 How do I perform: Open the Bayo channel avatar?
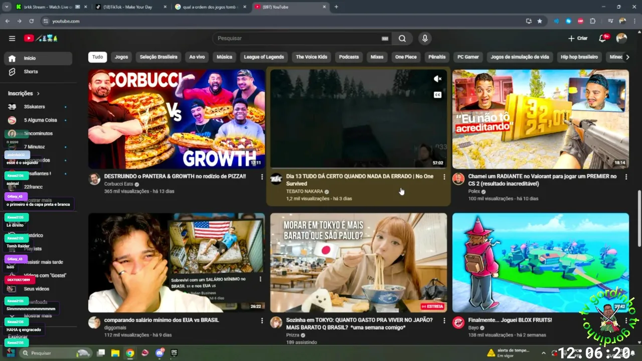458,323
